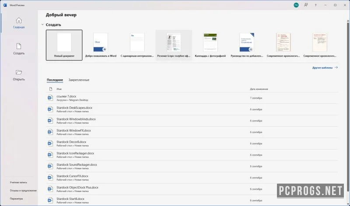Image resolution: width=350 pixels, height=206 pixels.
Task: Switch to the Закрепленные tab
Action: tap(79, 80)
